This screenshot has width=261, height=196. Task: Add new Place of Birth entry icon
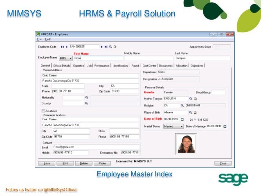point(195,113)
